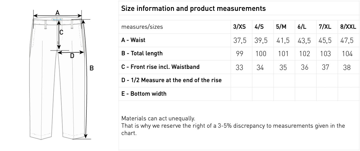
Task: Click the front rise value 35
Action: click(283, 67)
